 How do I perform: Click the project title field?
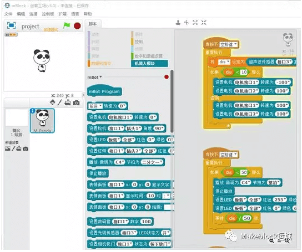(x=31, y=27)
